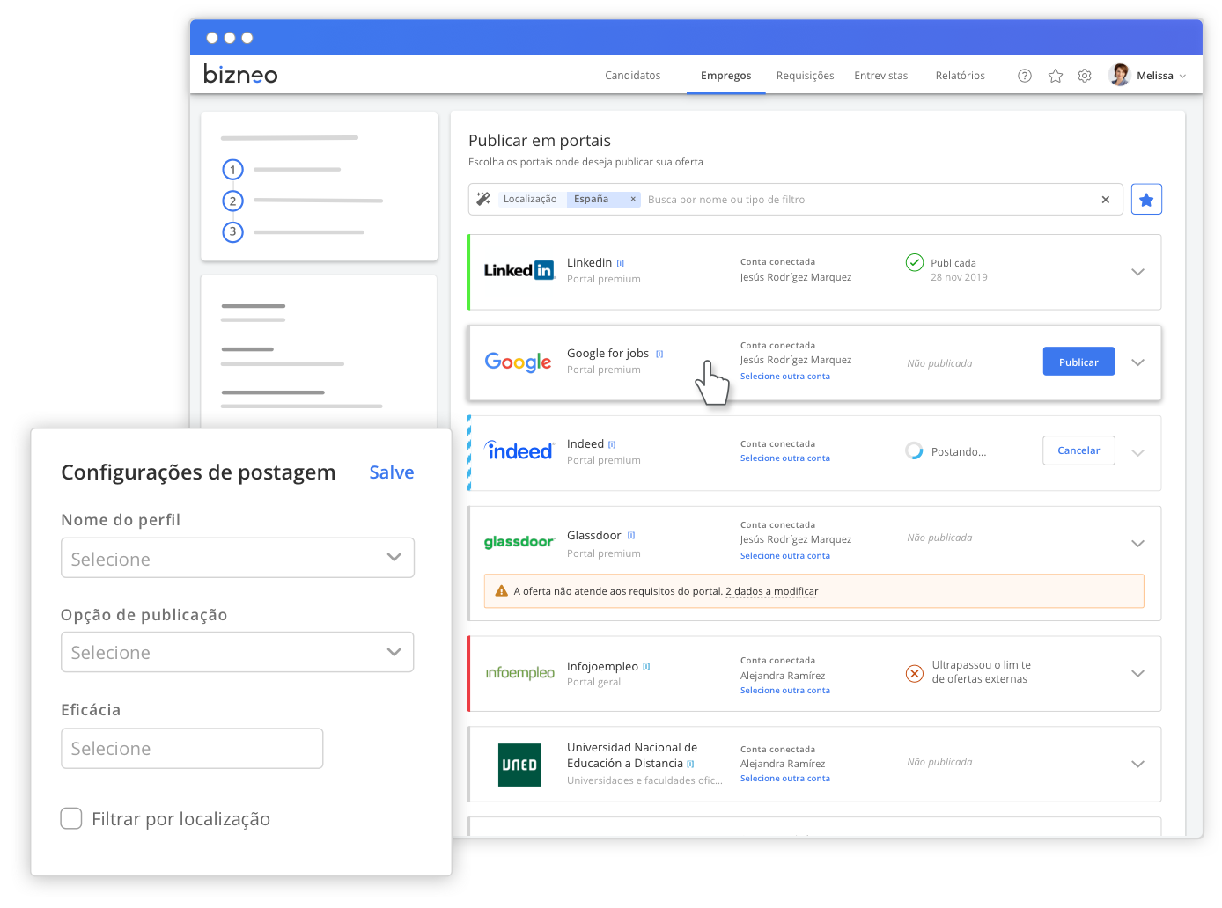Viewport: 1222px width, 908px height.
Task: Click Melissa's profile avatar
Action: tap(1120, 75)
